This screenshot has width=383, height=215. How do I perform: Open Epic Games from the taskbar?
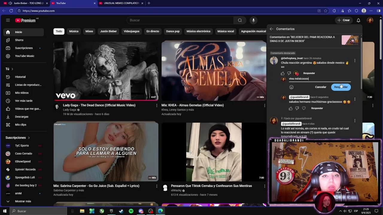pyautogui.click(x=111, y=211)
